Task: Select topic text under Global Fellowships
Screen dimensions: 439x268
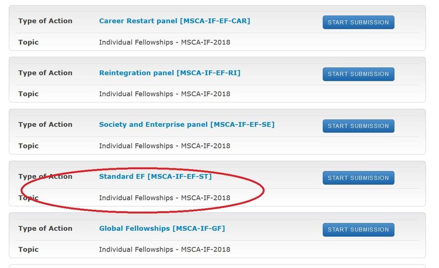Action: point(165,249)
